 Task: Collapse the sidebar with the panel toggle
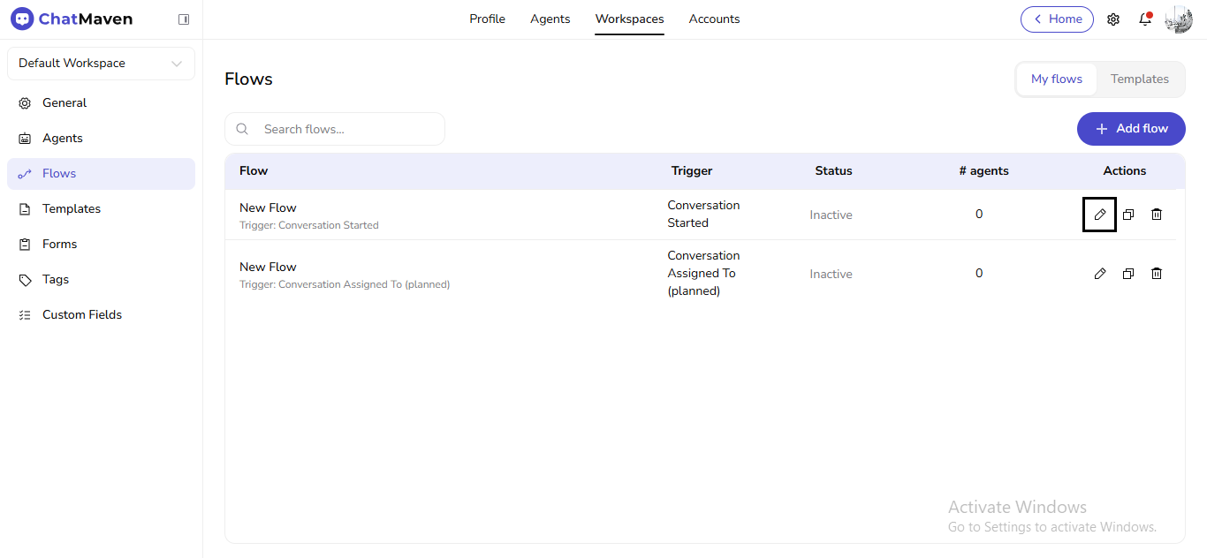184,18
